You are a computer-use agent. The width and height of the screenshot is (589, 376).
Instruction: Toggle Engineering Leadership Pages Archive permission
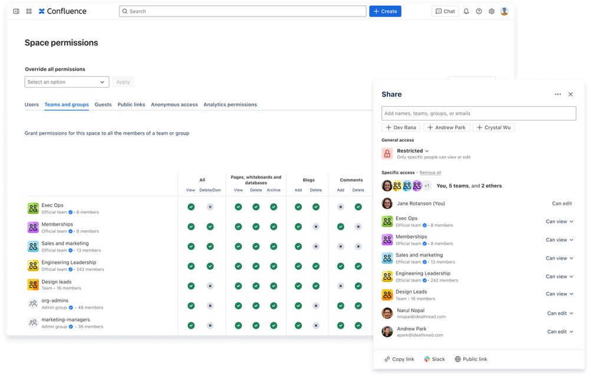point(274,266)
